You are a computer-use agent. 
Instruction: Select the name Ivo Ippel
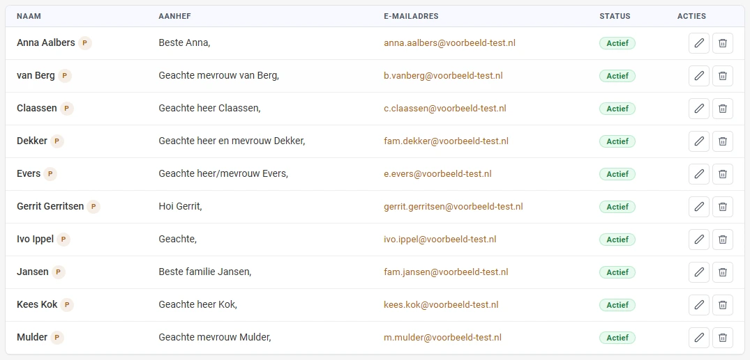tap(36, 240)
